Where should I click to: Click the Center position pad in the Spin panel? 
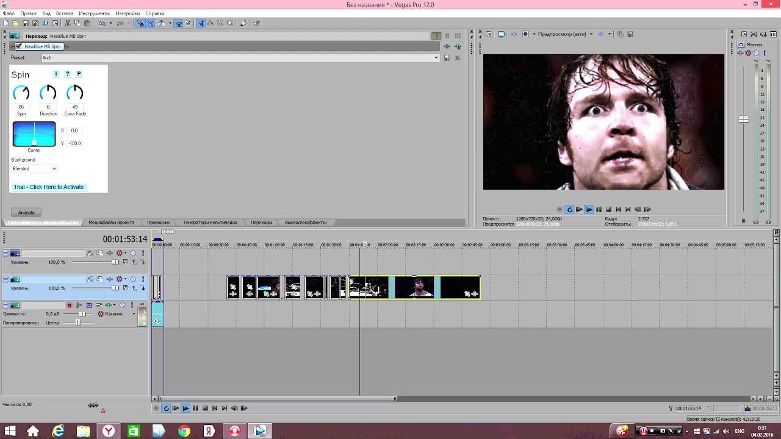34,134
